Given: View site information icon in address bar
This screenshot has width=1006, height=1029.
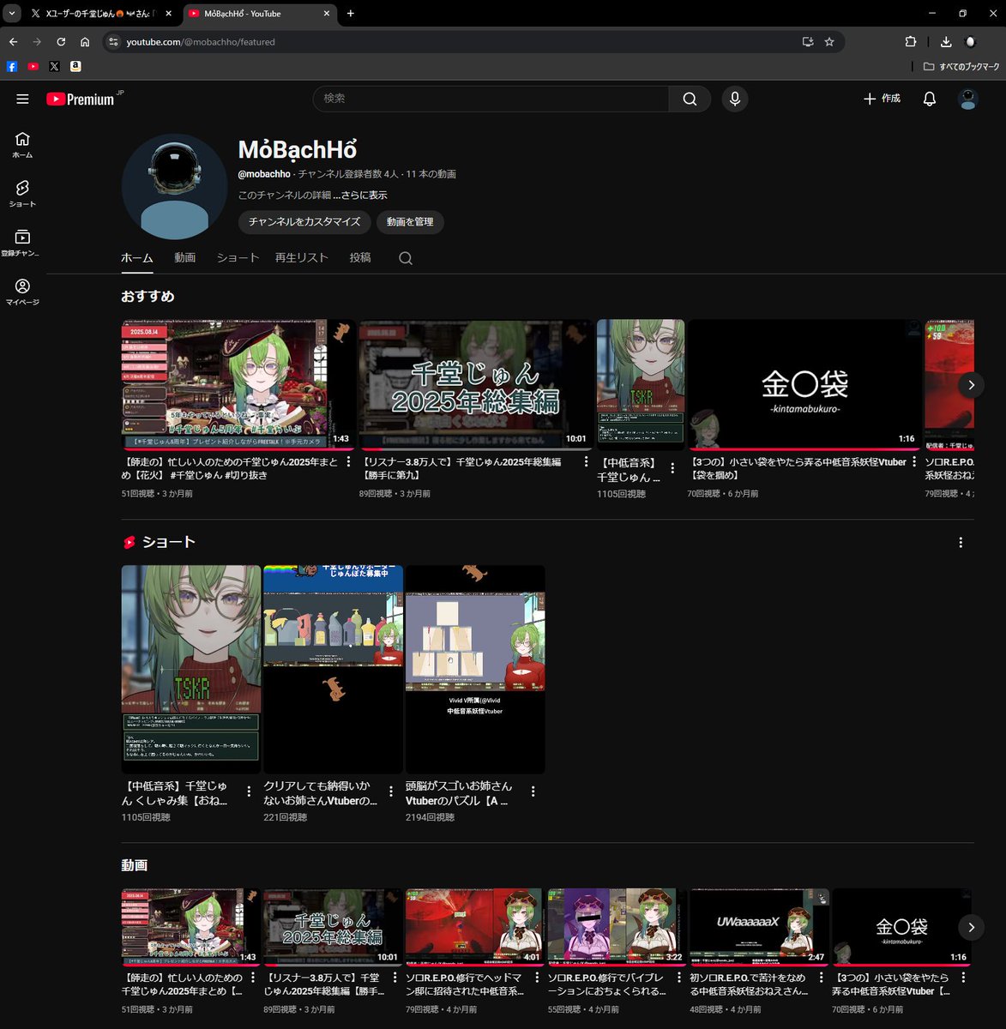Looking at the screenshot, I should coord(114,41).
